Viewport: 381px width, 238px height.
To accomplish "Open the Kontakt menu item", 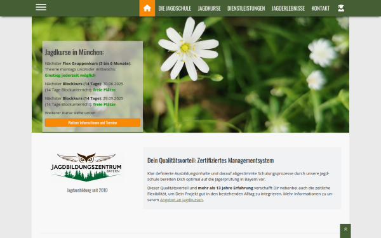I will tap(321, 8).
